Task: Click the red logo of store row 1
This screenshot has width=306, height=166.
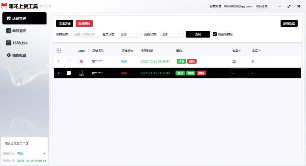Action: coord(81,61)
